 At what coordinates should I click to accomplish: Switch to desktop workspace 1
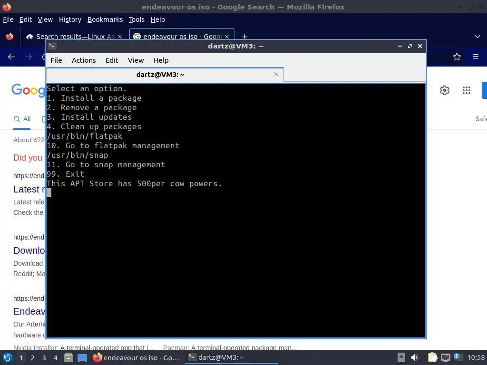point(21,358)
